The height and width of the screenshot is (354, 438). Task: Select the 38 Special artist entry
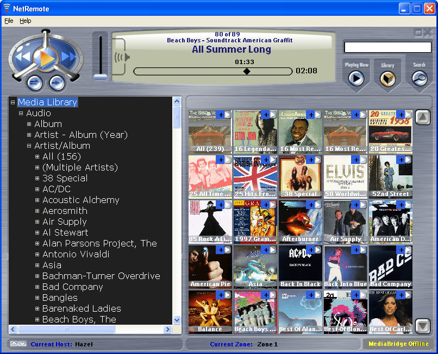[x=65, y=178]
